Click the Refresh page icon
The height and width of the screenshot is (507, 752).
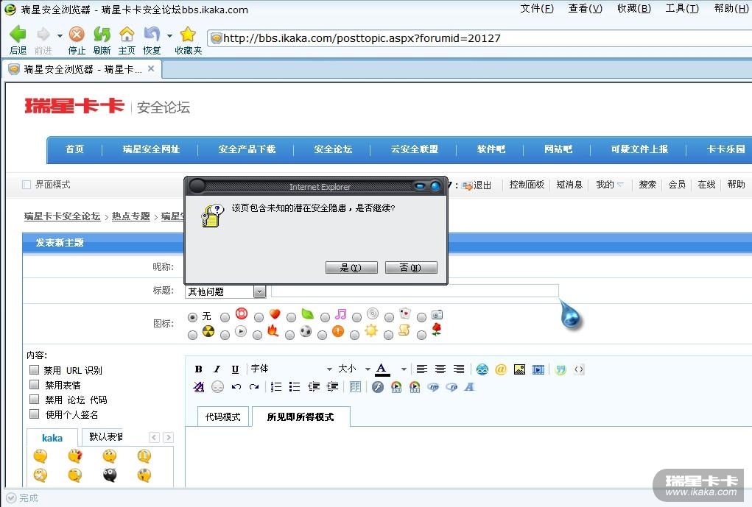102,34
